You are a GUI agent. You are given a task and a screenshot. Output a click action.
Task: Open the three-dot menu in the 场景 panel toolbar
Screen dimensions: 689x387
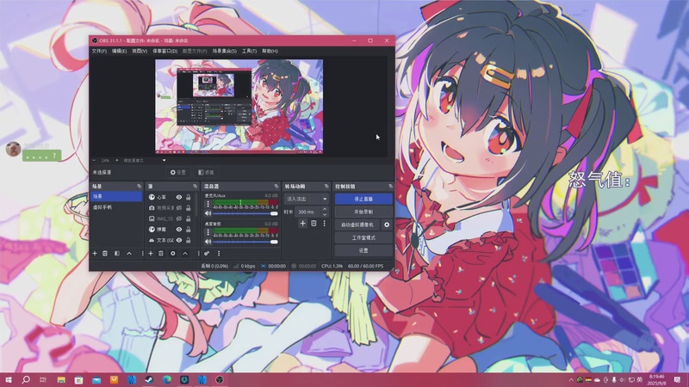click(x=142, y=253)
